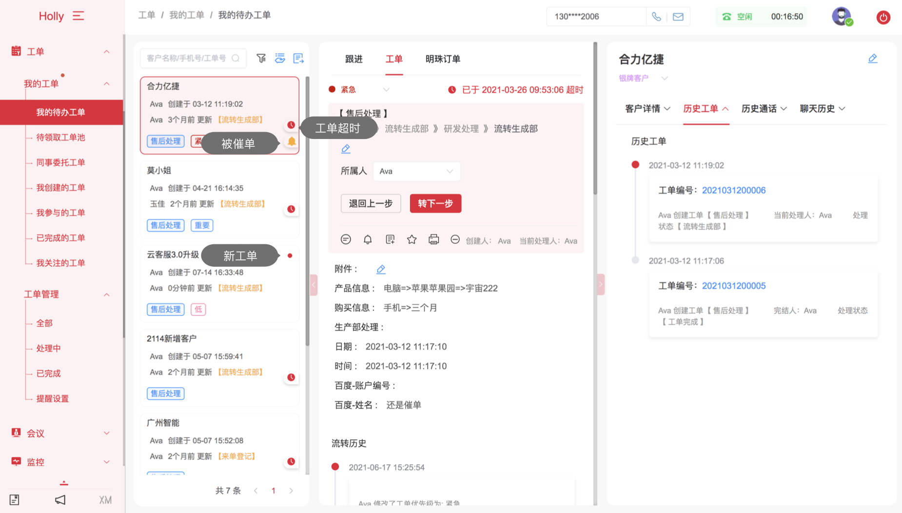
Task: Collapse the right panel with pink arrow handle
Action: pyautogui.click(x=601, y=284)
